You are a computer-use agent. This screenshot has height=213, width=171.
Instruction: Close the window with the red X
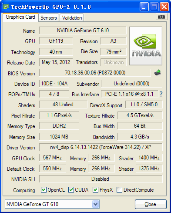pyautogui.click(x=164, y=7)
